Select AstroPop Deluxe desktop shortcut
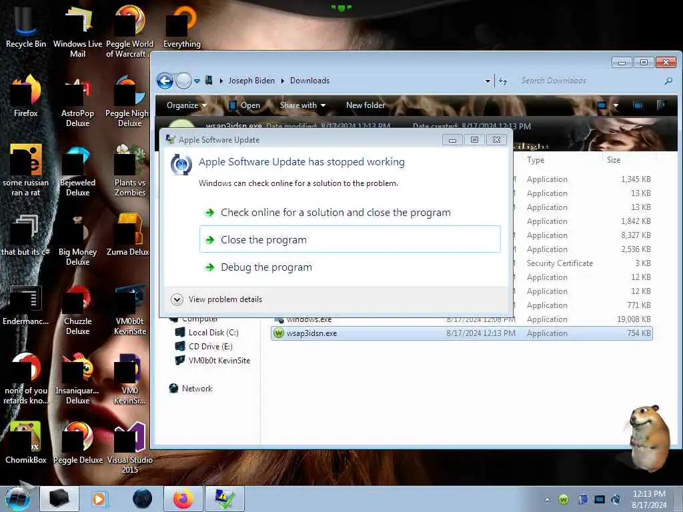Screen dimensions: 683x512 (77, 102)
